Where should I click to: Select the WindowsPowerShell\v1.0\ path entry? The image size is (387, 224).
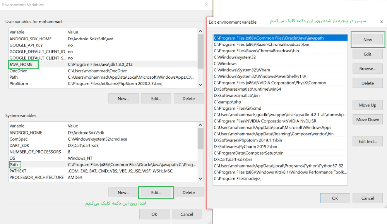[x=280, y=76]
